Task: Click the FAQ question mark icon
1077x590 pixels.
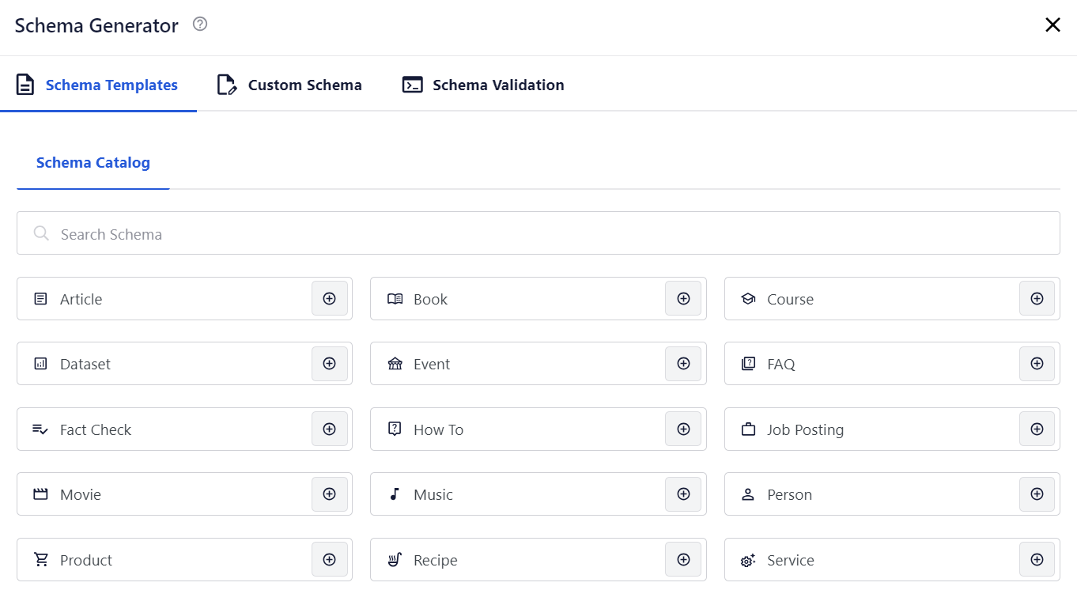Action: (748, 364)
